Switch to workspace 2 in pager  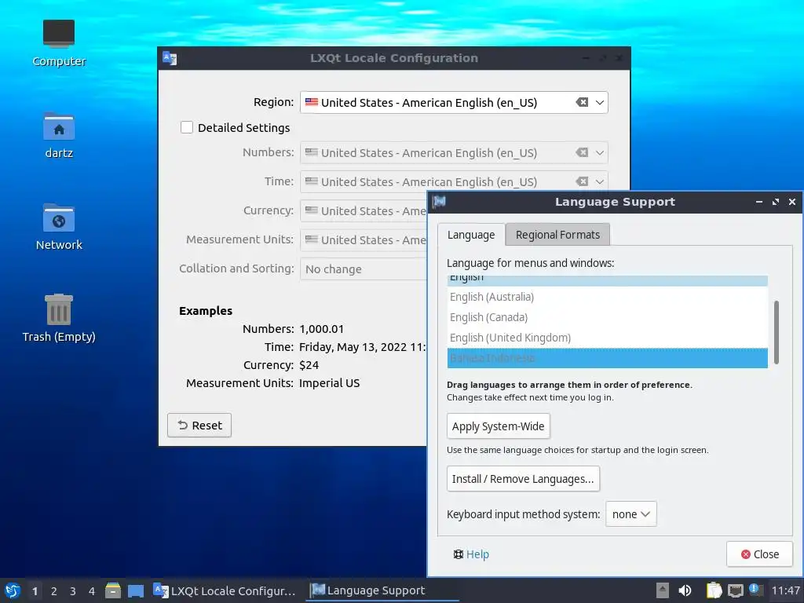(54, 590)
